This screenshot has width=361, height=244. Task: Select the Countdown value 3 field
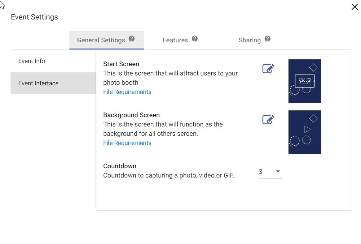[x=270, y=172]
